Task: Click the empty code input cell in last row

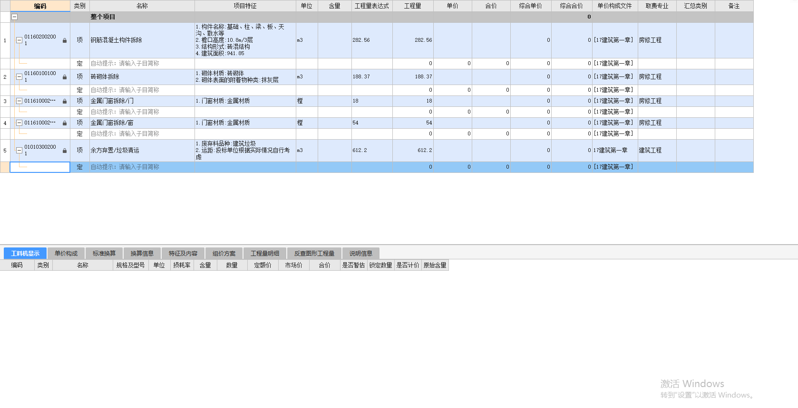Action: pyautogui.click(x=40, y=167)
